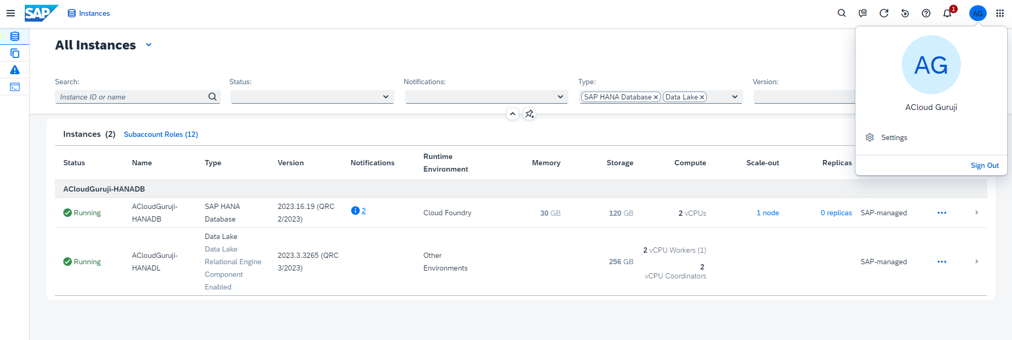Open Settings in the user menu
The image size is (1012, 340).
pos(894,137)
